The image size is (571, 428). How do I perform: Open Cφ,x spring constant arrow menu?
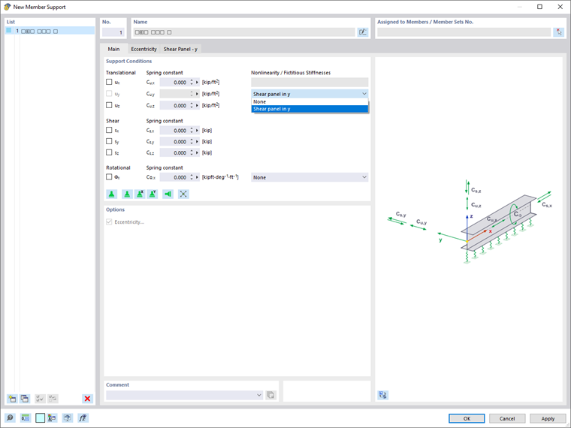[x=197, y=177]
